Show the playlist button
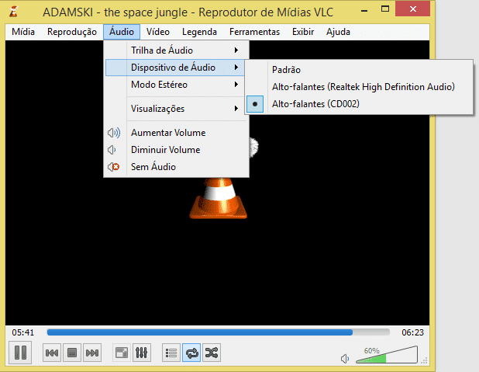This screenshot has height=372, width=479. point(171,353)
